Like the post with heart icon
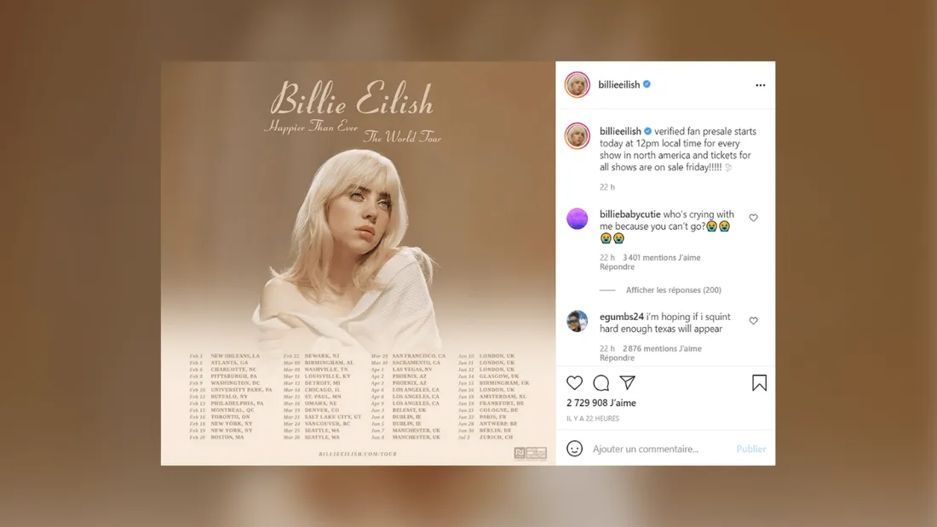The width and height of the screenshot is (937, 527). tap(574, 383)
